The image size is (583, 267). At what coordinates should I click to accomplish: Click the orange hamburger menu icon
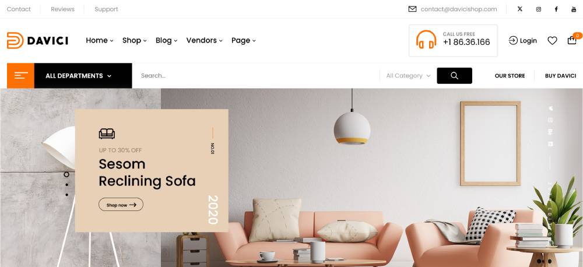tap(21, 75)
